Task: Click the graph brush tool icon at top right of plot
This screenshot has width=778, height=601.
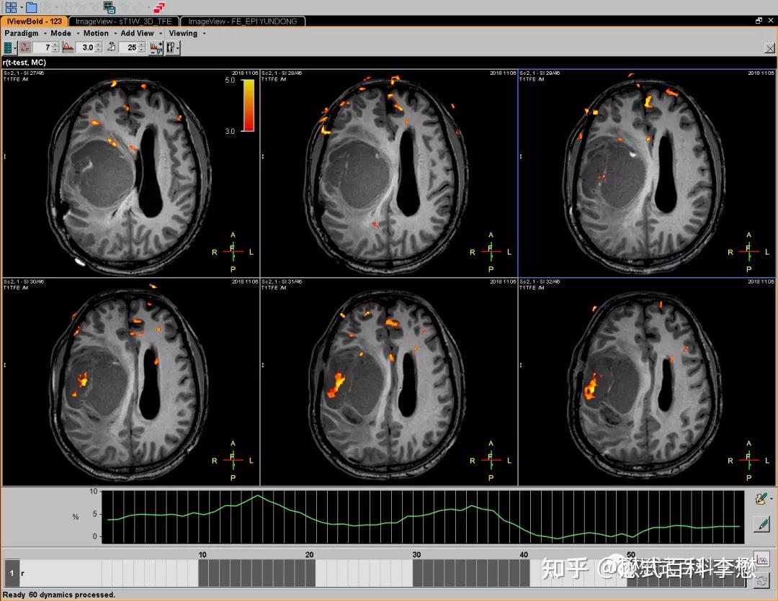Action: pyautogui.click(x=760, y=498)
